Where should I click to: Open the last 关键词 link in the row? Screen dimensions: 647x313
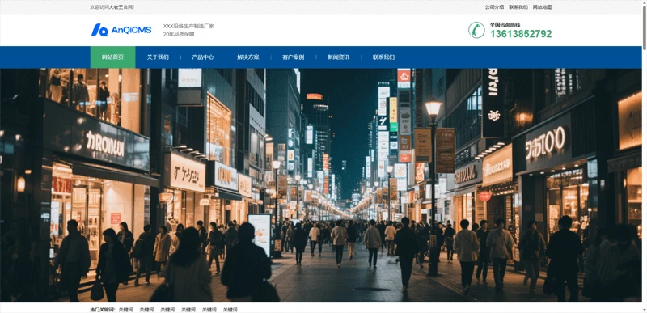click(230, 310)
